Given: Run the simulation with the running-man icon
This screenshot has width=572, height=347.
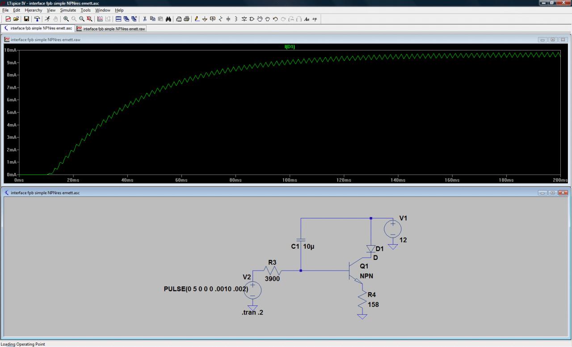Looking at the screenshot, I should pos(47,19).
